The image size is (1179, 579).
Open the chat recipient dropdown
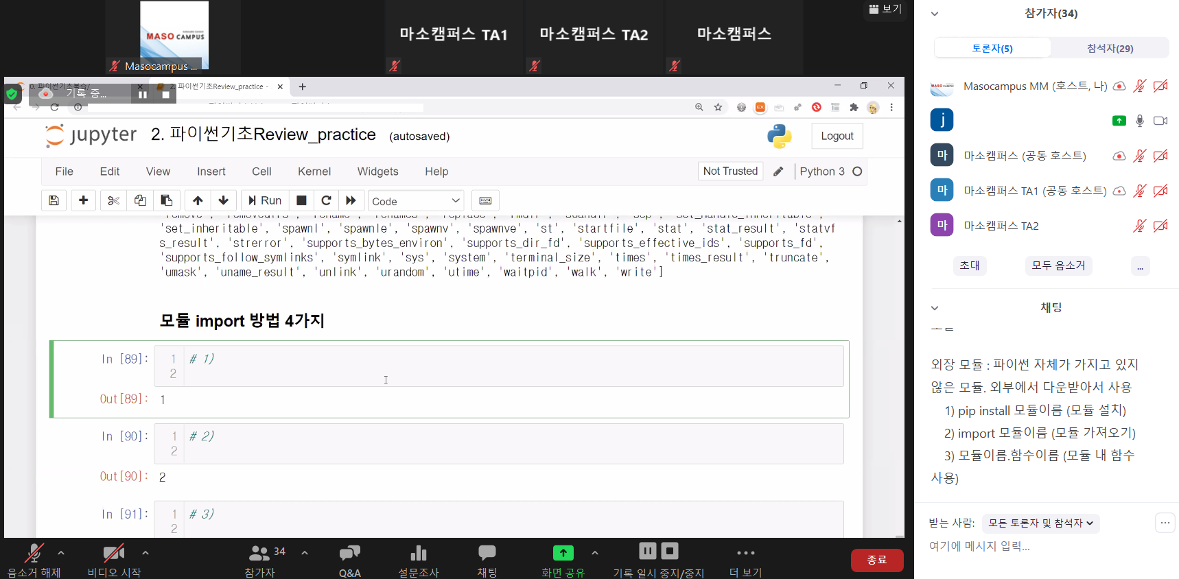point(1040,523)
